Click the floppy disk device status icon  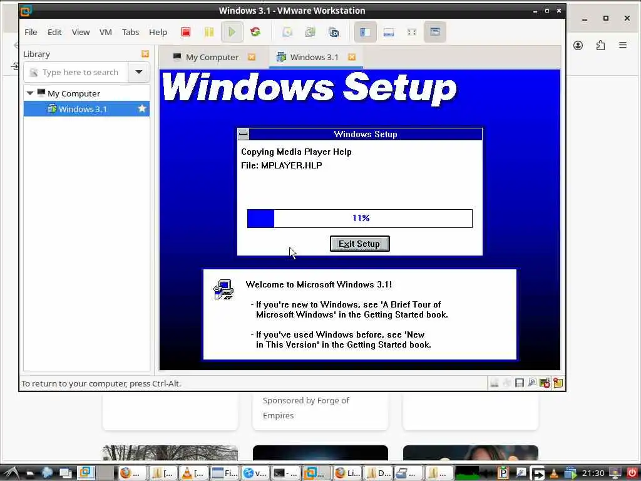click(x=519, y=383)
